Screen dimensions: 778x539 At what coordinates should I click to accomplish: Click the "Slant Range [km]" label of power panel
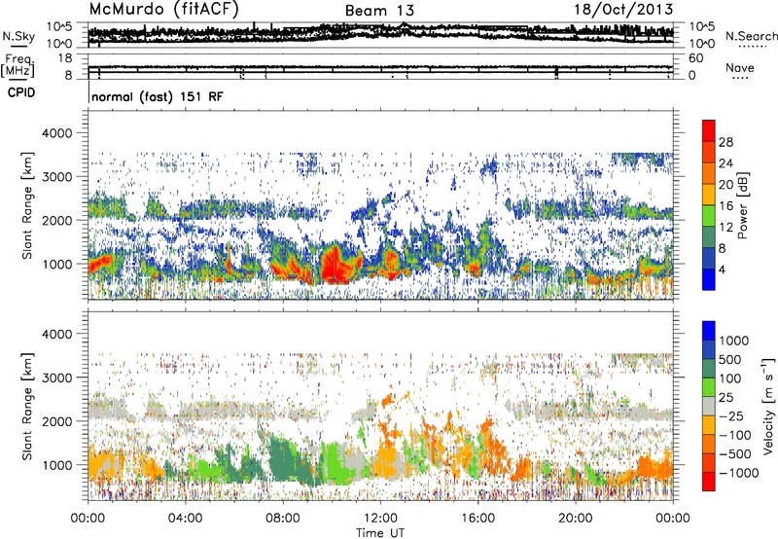[27, 205]
